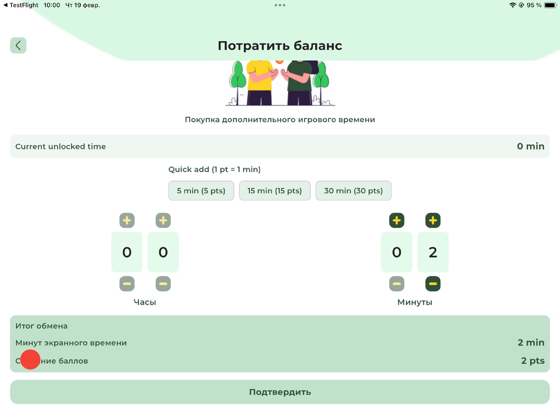
Task: Increase the minutes tens digit
Action: pyautogui.click(x=397, y=220)
